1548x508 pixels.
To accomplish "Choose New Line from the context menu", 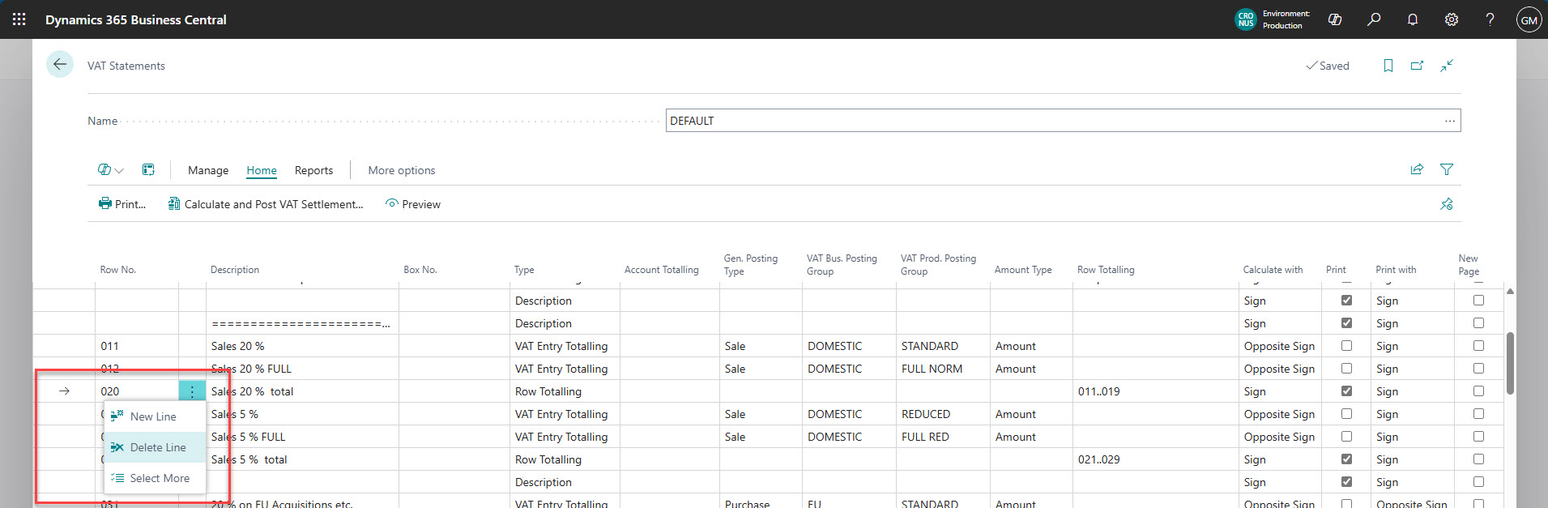I will (155, 416).
